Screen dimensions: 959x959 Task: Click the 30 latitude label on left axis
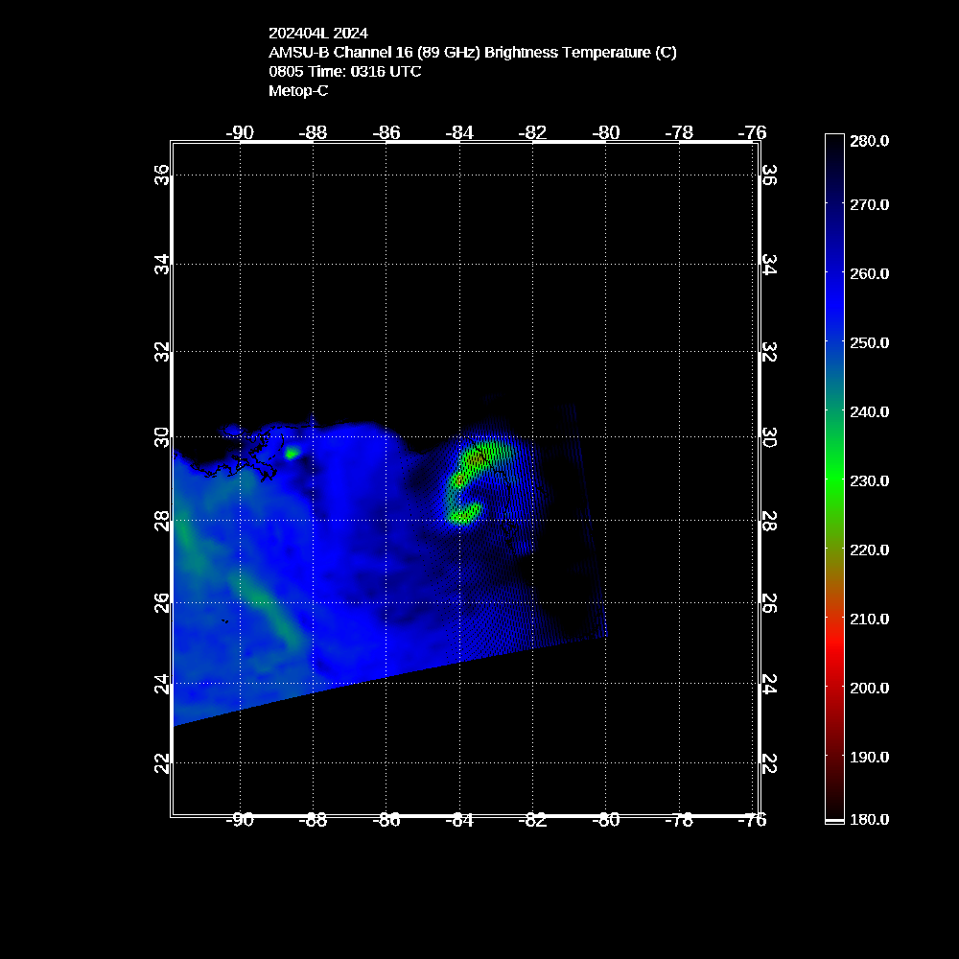tap(163, 436)
